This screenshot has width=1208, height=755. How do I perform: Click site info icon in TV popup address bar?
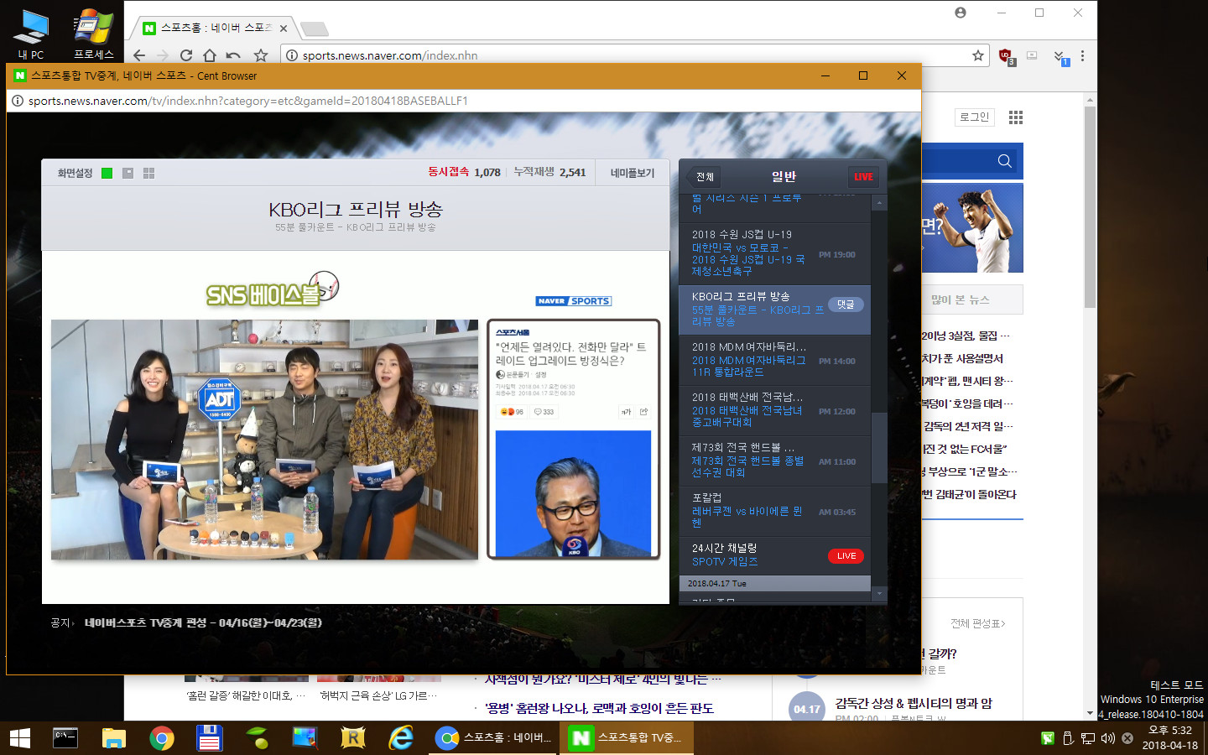click(17, 101)
